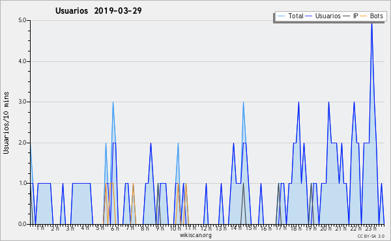Image resolution: width=391 pixels, height=241 pixels.
Task: Click the '23 h' x-axis label
Action: 371,228
